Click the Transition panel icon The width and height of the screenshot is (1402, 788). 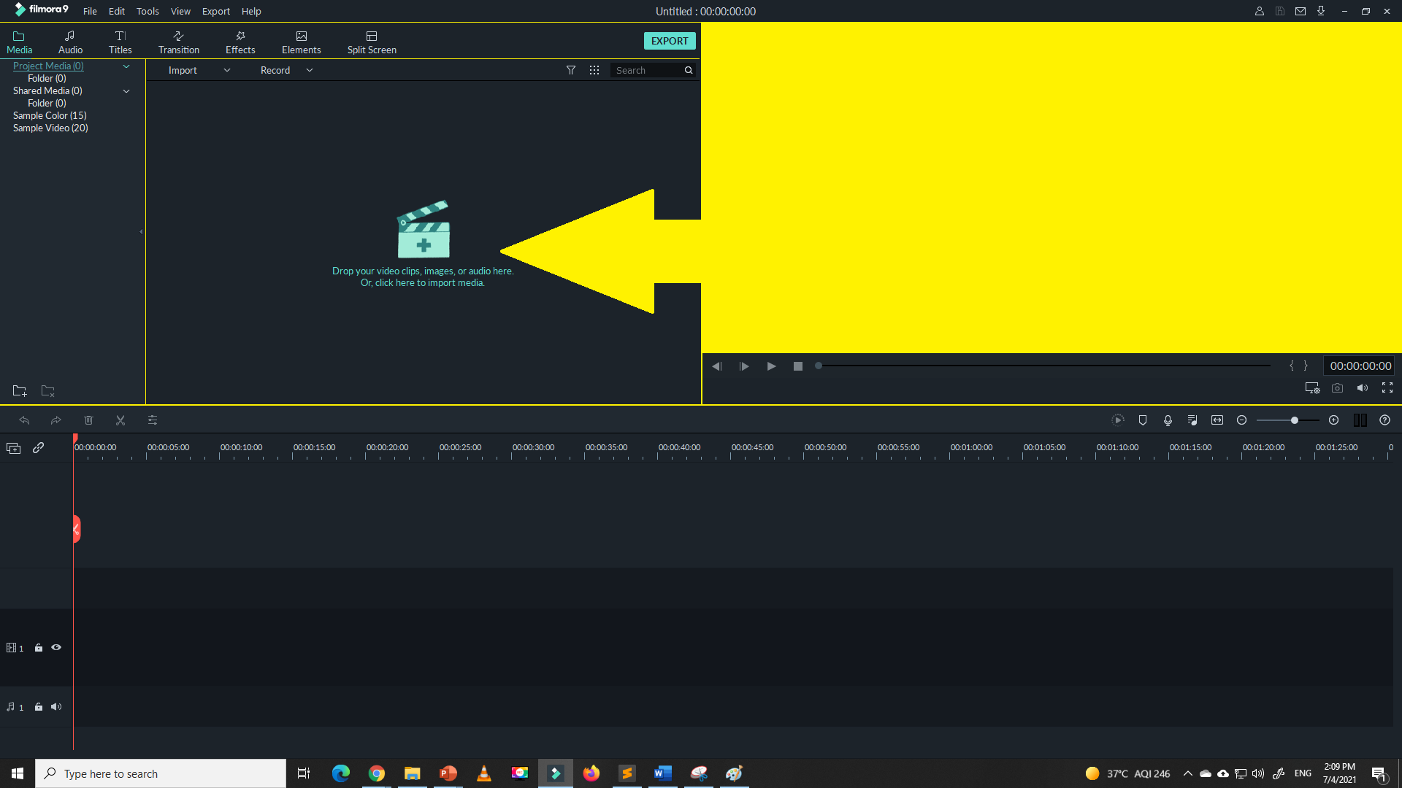click(x=178, y=40)
